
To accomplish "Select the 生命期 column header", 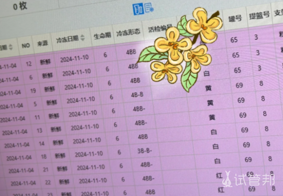I will 102,35.
